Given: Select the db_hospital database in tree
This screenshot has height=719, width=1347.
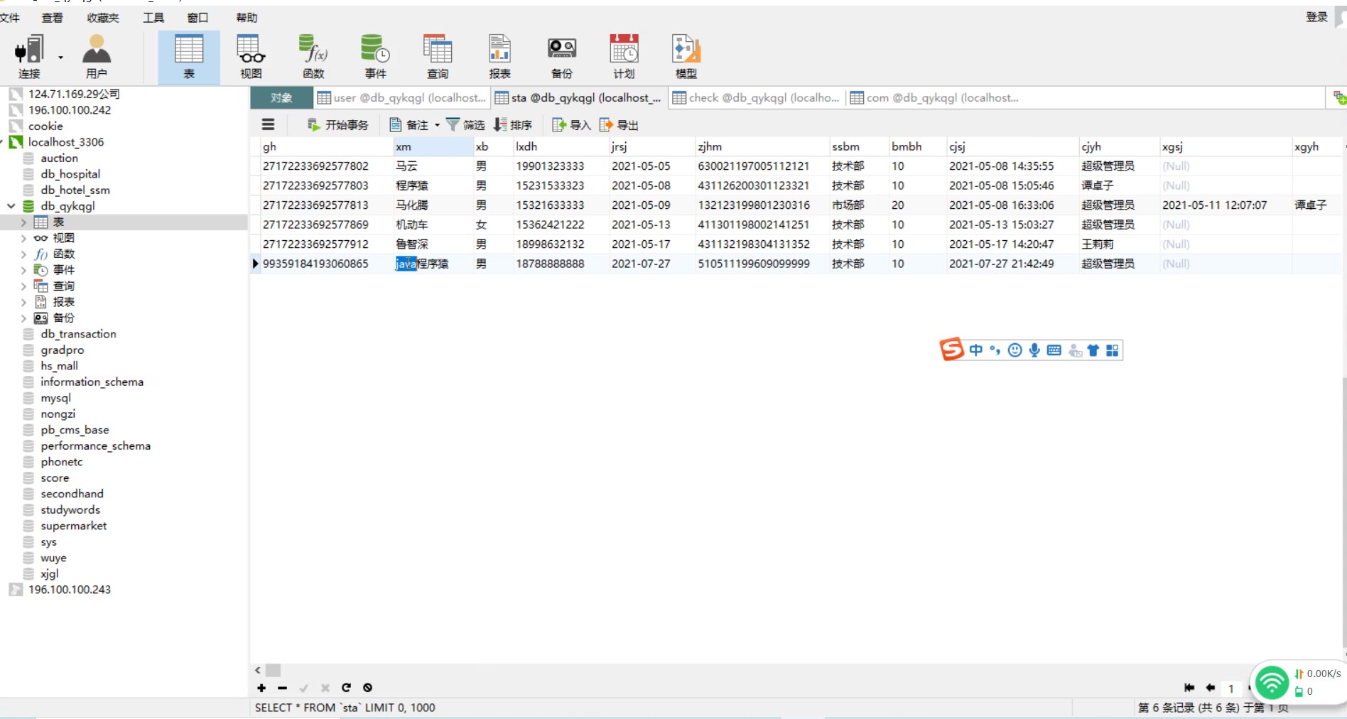Looking at the screenshot, I should click(70, 174).
